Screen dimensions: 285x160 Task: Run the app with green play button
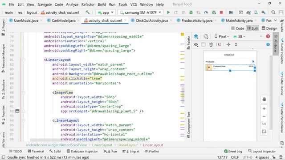pyautogui.click(x=168, y=12)
